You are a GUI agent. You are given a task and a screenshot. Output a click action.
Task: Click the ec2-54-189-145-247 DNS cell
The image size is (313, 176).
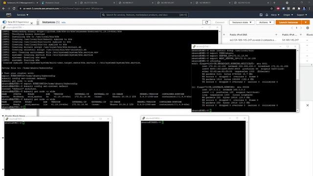[253, 40]
